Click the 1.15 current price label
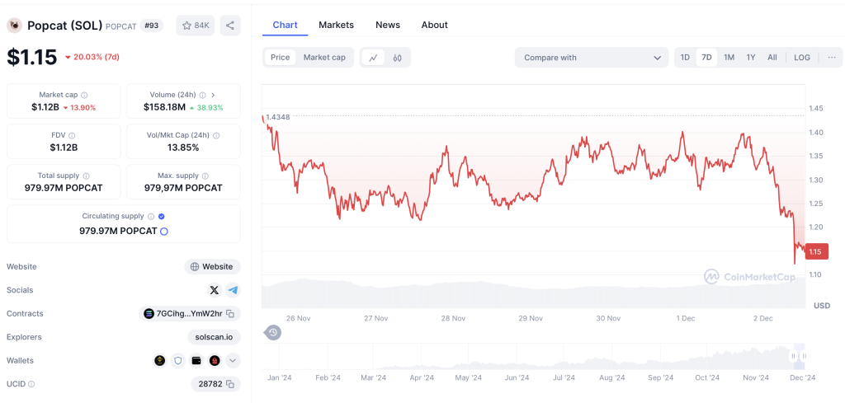The height and width of the screenshot is (403, 845). click(816, 251)
